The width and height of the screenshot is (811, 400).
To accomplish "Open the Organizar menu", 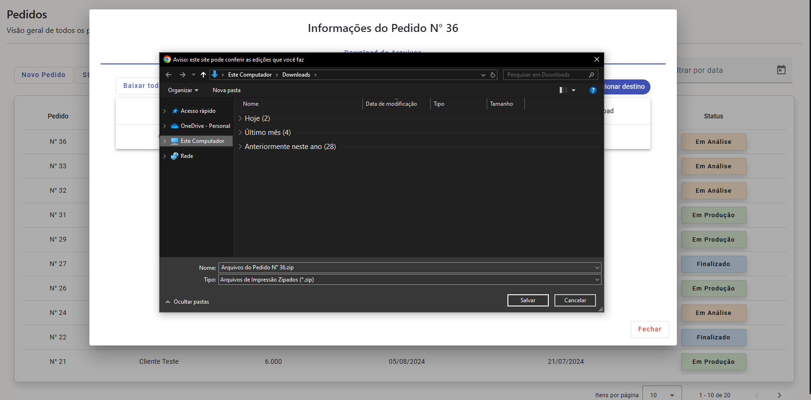I will (183, 90).
